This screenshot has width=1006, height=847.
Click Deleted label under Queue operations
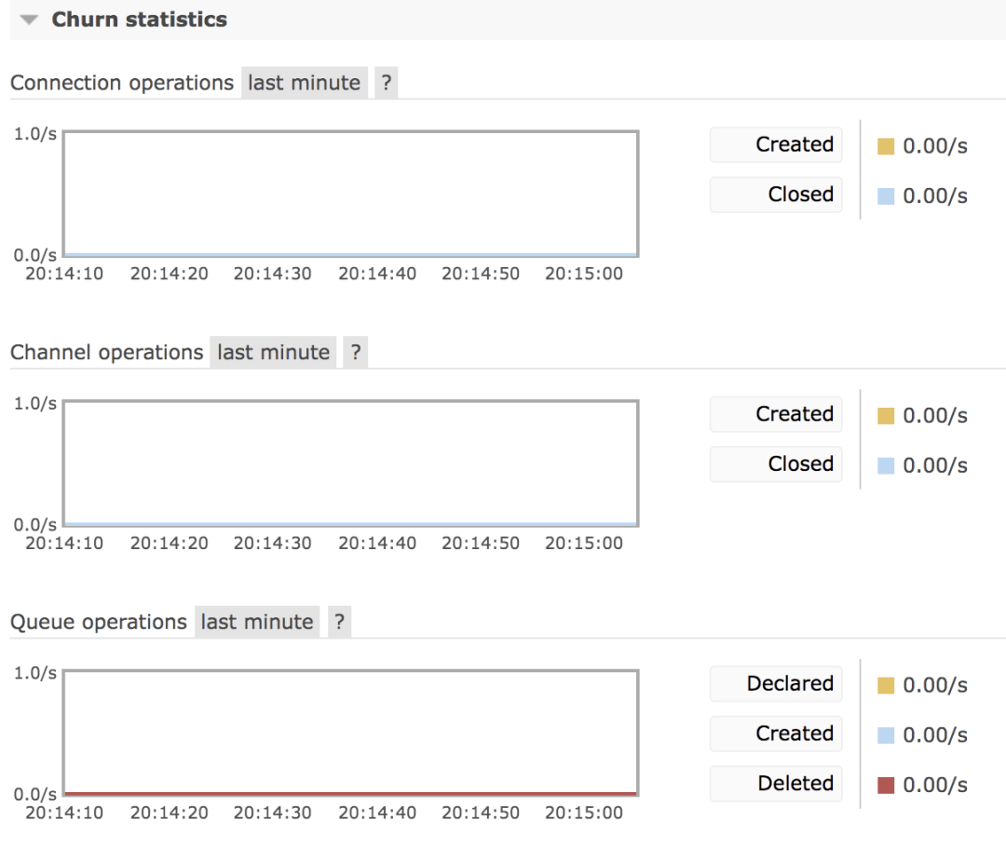[776, 784]
